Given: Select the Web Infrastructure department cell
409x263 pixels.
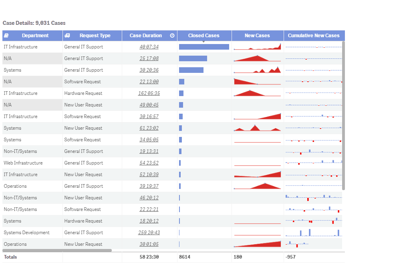Looking at the screenshot, I should [x=32, y=163].
